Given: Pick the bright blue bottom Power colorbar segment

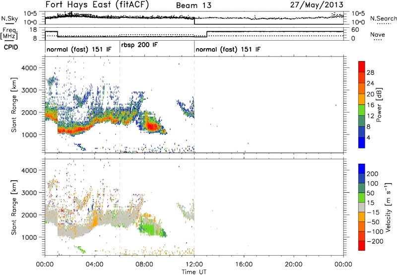Looking at the screenshot, I should 362,142.
